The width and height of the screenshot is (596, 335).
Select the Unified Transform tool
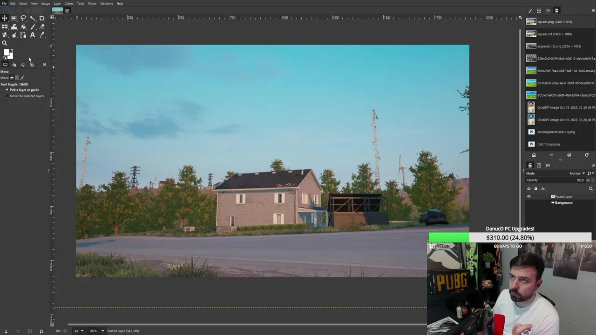tap(5, 27)
